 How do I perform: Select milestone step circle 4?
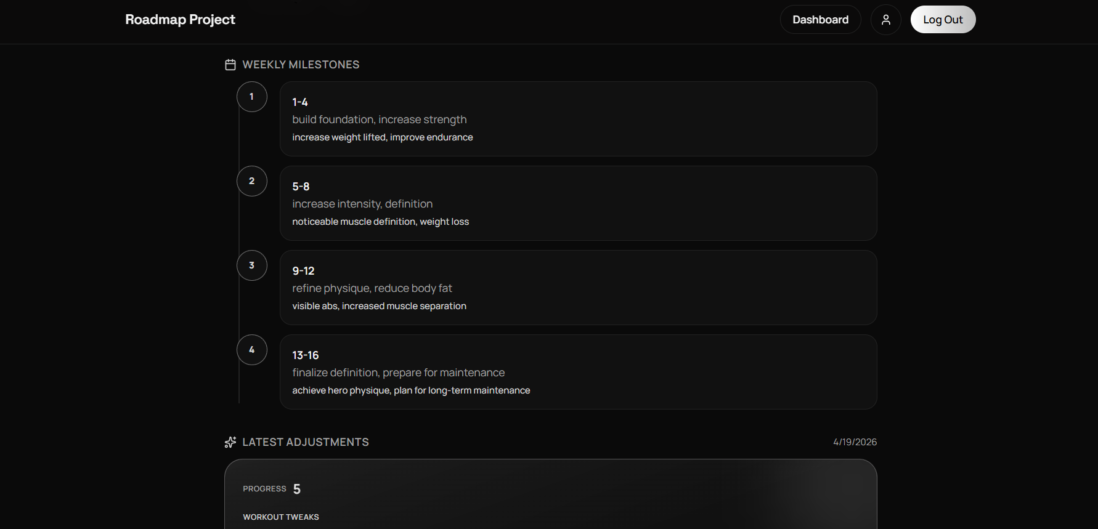[x=251, y=350]
